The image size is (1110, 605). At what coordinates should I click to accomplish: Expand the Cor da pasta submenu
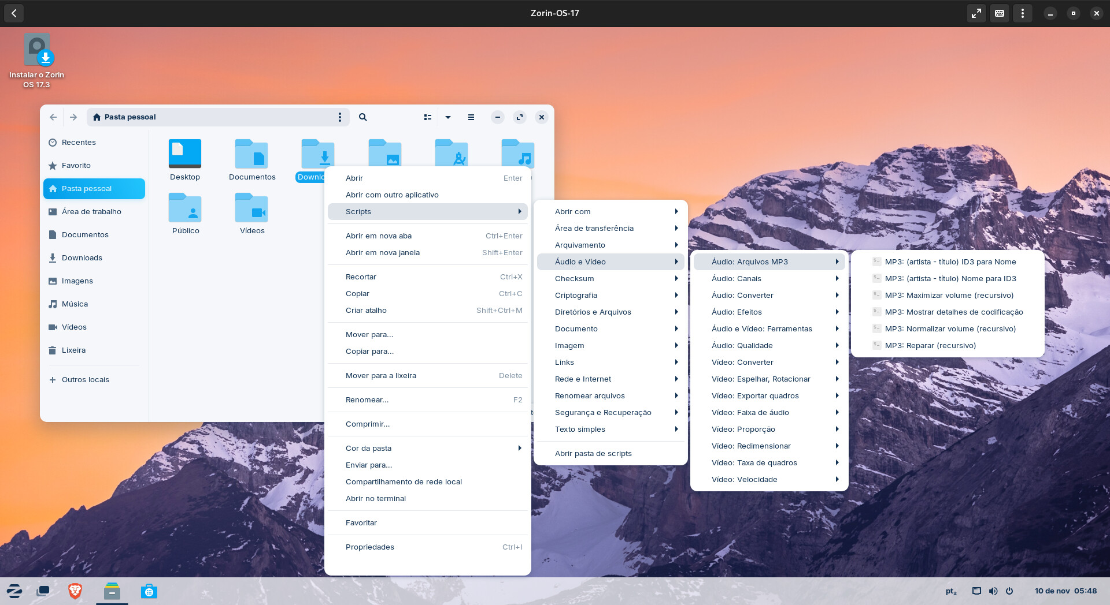click(x=428, y=449)
